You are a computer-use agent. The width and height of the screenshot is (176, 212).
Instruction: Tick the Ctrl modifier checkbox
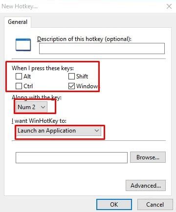19,86
